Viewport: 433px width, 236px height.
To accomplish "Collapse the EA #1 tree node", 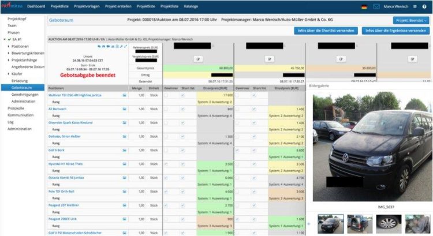I will [5, 39].
